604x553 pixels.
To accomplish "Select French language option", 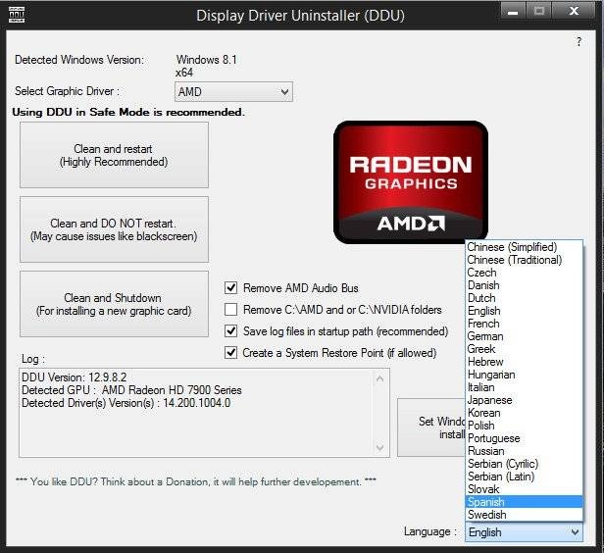I will coord(524,324).
